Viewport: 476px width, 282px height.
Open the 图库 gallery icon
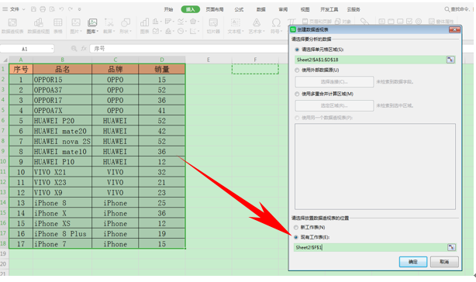point(92,22)
